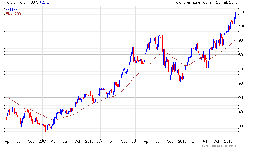Click the 110 price axis label
This screenshot has height=148, width=260.
242,12
